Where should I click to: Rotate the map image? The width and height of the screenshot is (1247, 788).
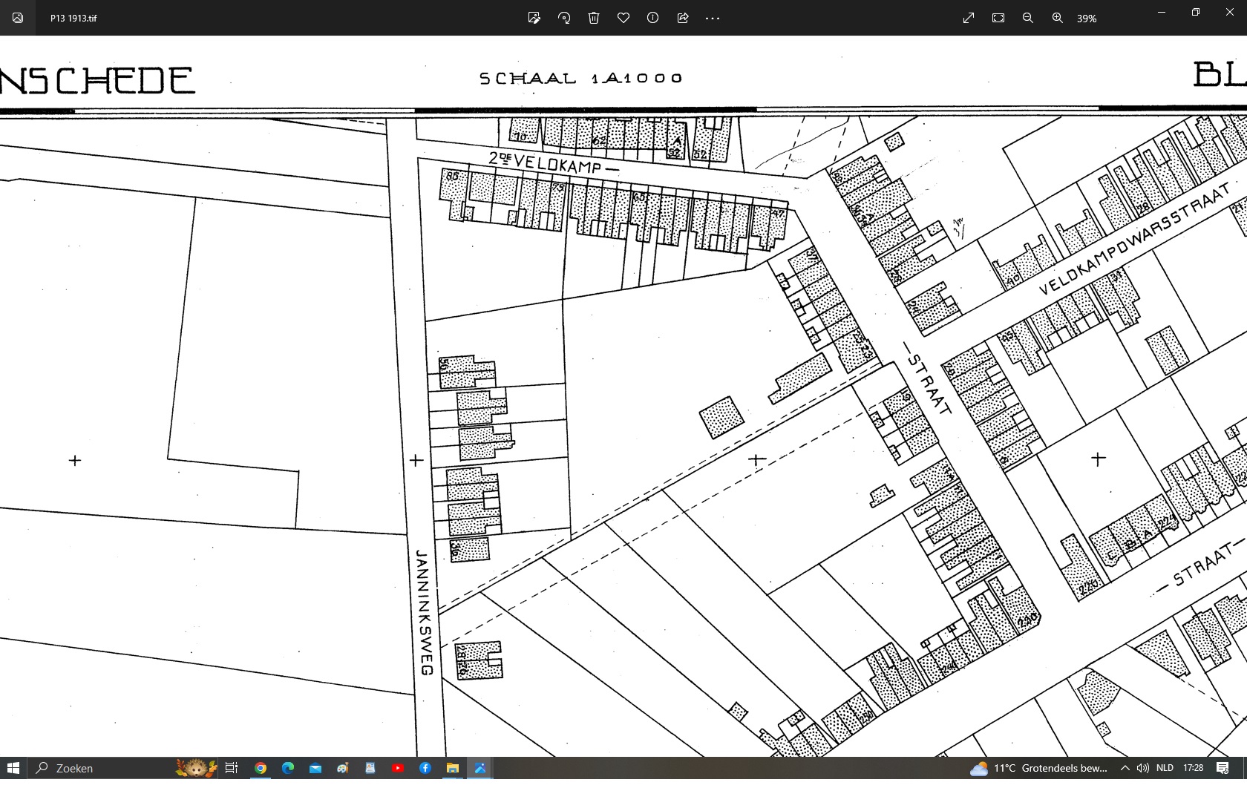(x=564, y=18)
